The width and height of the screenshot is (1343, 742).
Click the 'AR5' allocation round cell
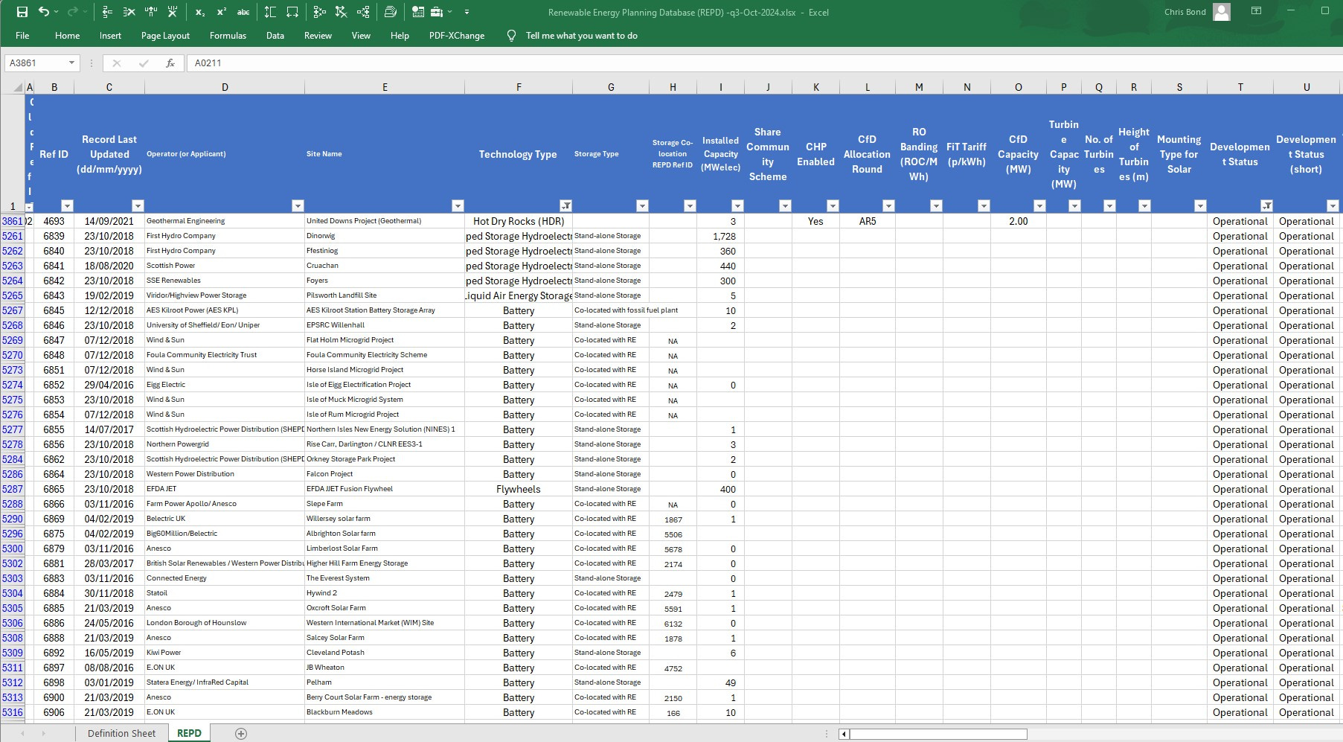click(x=868, y=221)
